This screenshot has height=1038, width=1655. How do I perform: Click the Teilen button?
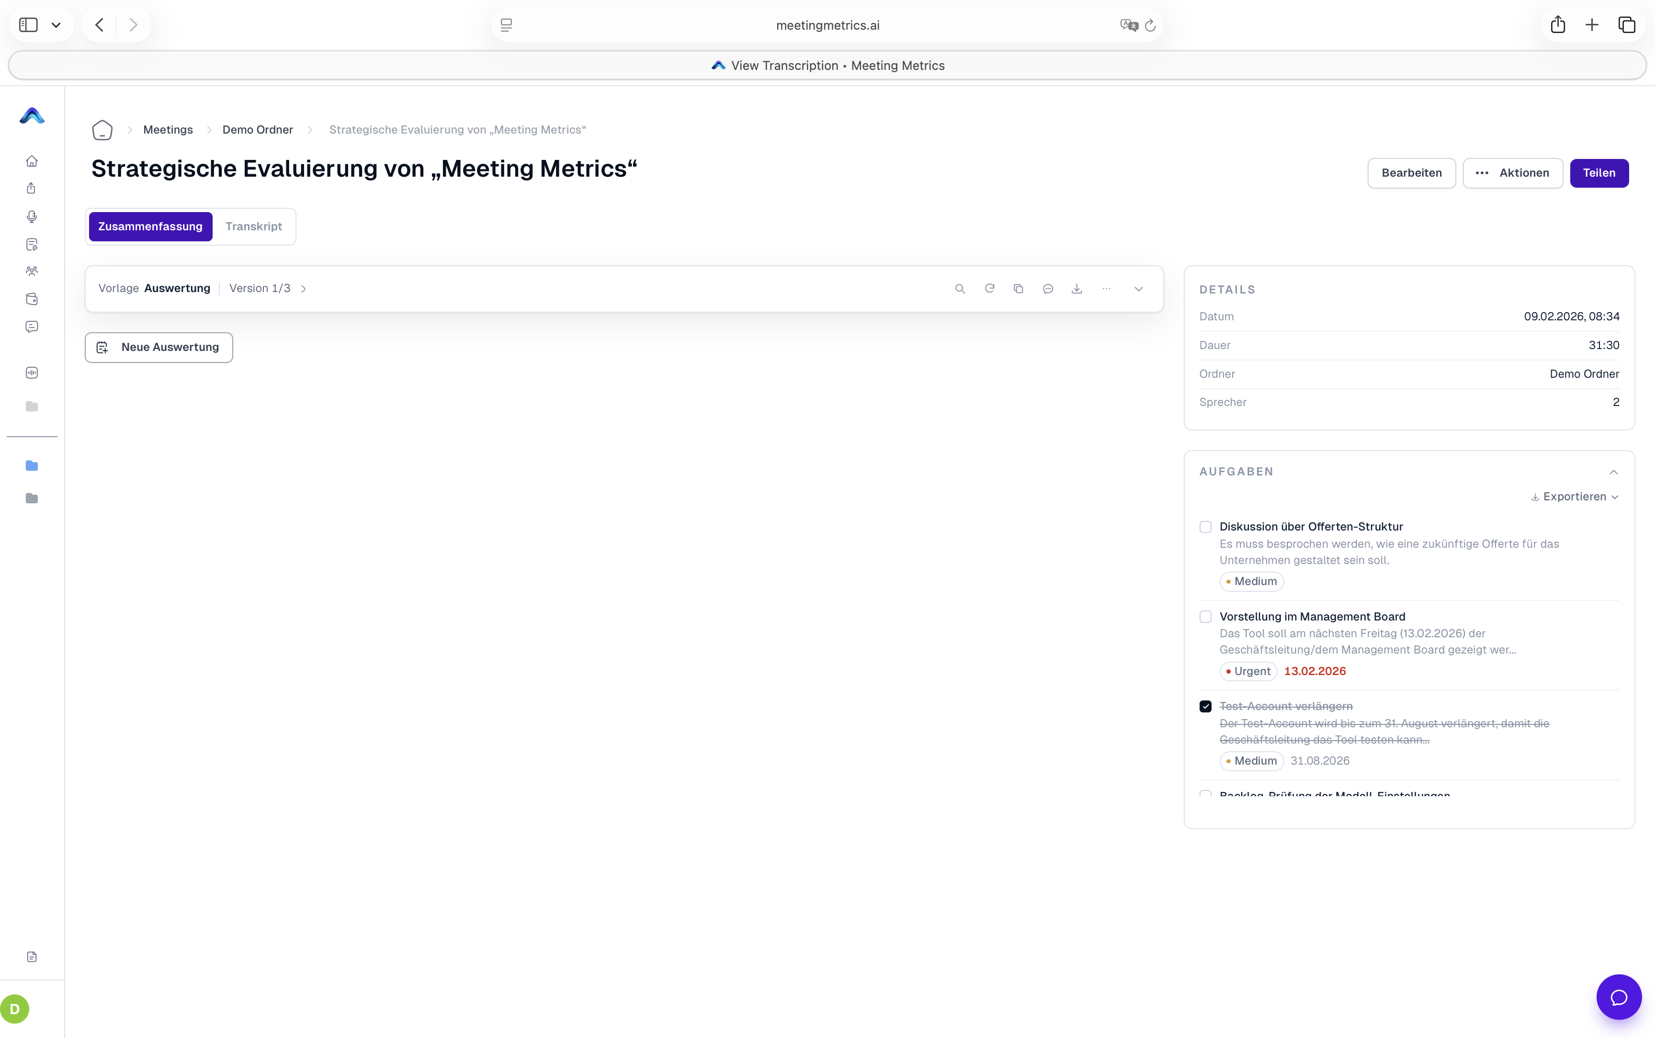[1598, 173]
